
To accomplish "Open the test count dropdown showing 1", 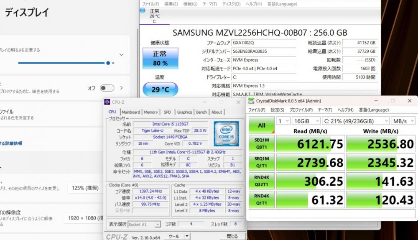I will point(283,121).
